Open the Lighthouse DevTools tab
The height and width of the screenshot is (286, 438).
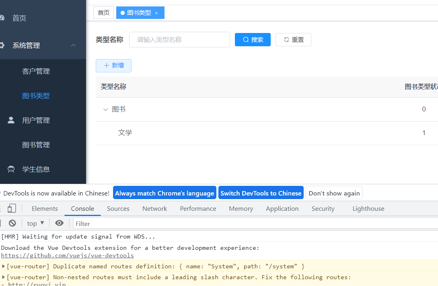coord(368,209)
